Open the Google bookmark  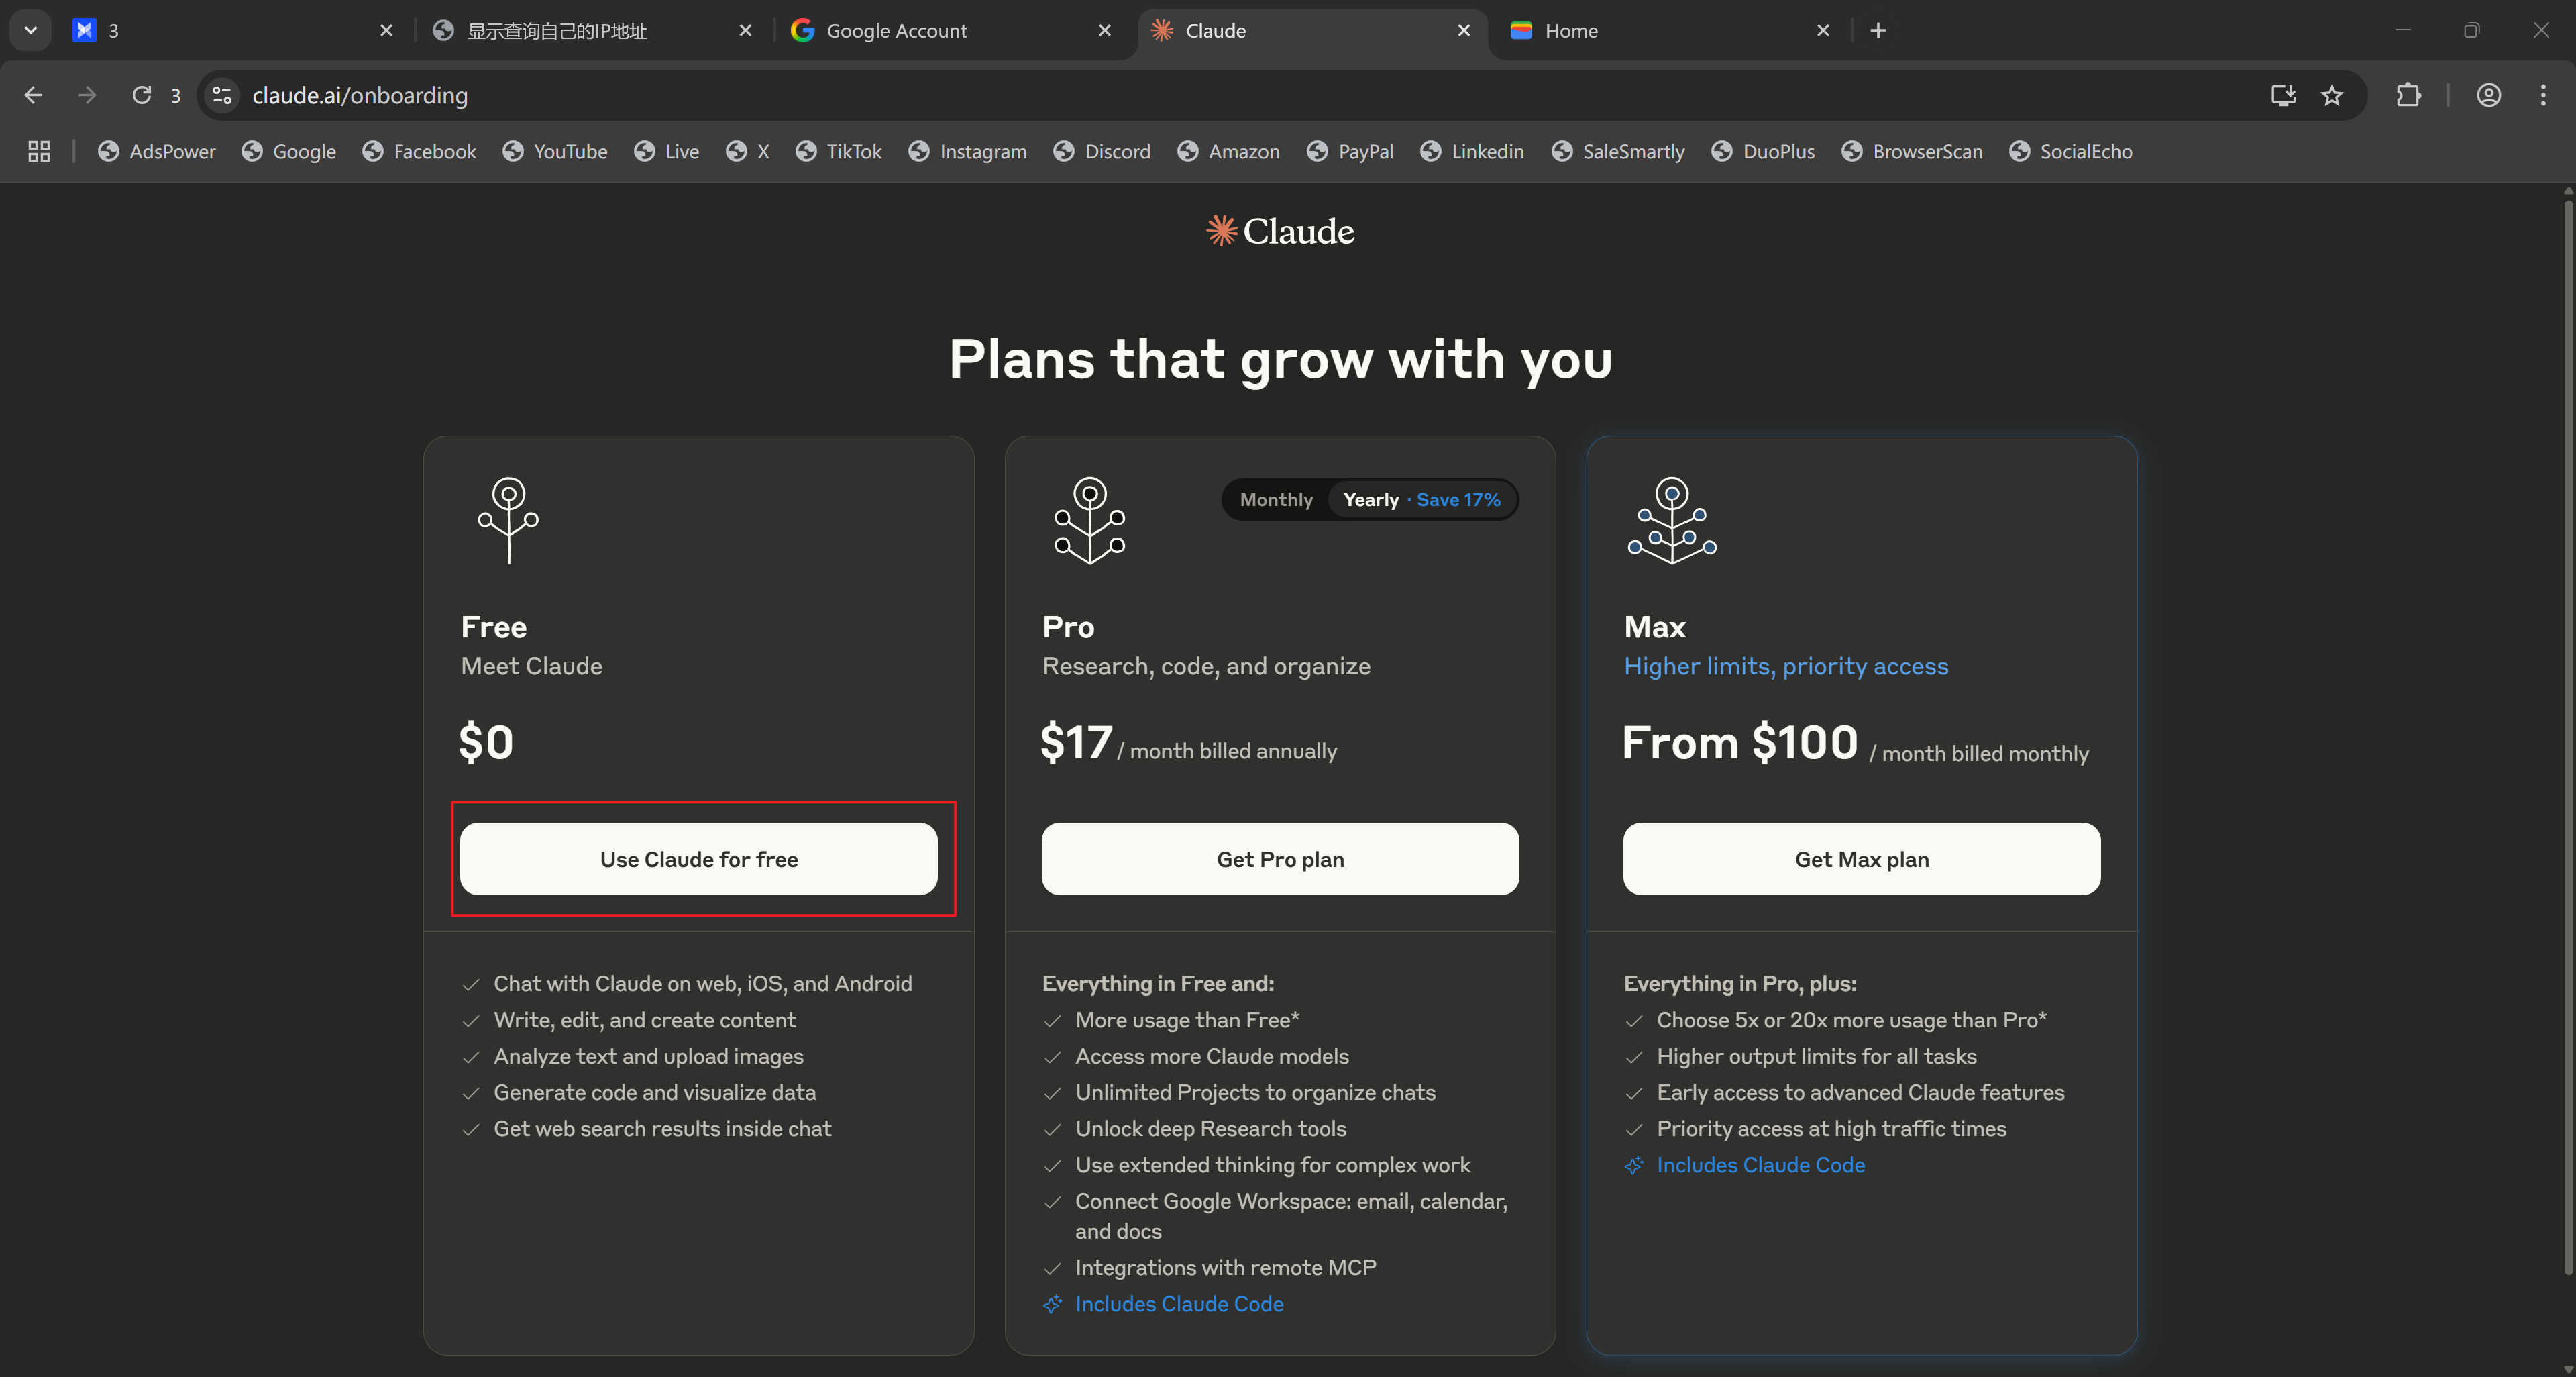[x=289, y=151]
